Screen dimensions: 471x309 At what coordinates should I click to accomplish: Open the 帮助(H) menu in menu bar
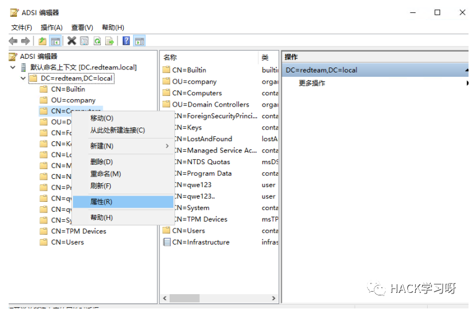[x=113, y=28]
